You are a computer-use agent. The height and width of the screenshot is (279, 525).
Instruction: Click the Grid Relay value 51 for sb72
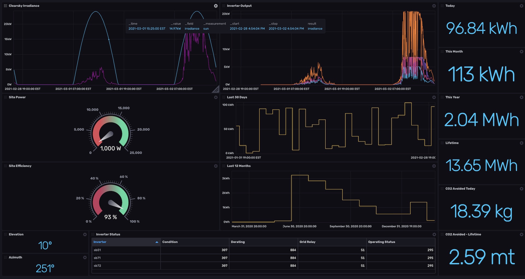click(x=363, y=266)
